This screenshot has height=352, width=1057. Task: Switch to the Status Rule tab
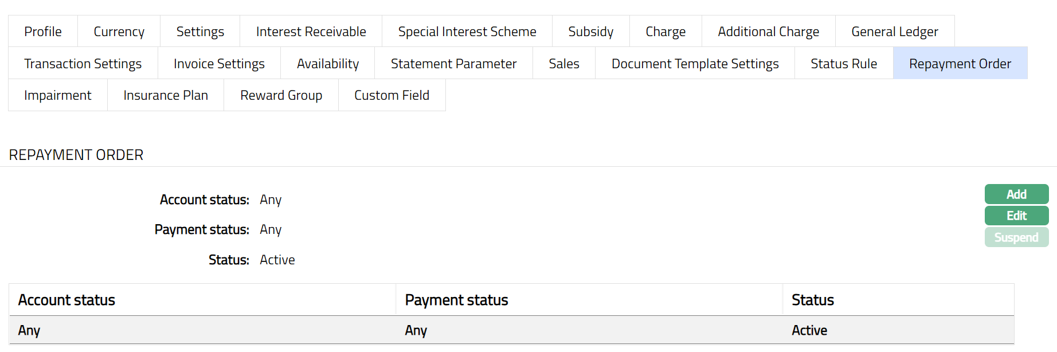[x=843, y=64]
